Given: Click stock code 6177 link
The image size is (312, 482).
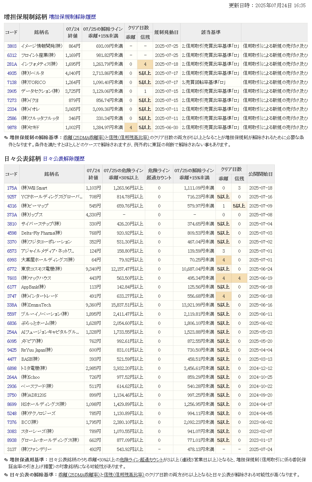Looking at the screenshot, I should (12, 287).
